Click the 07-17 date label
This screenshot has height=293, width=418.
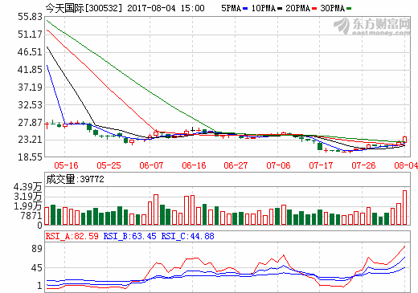tap(321, 165)
